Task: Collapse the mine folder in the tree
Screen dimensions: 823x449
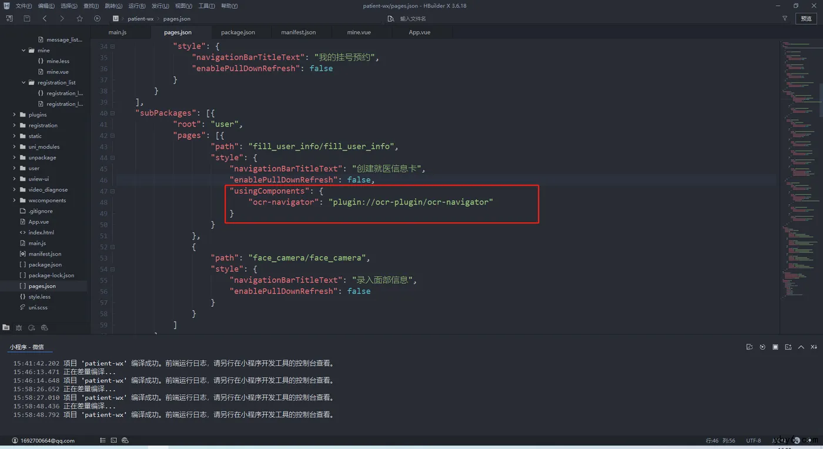Action: [x=24, y=51]
